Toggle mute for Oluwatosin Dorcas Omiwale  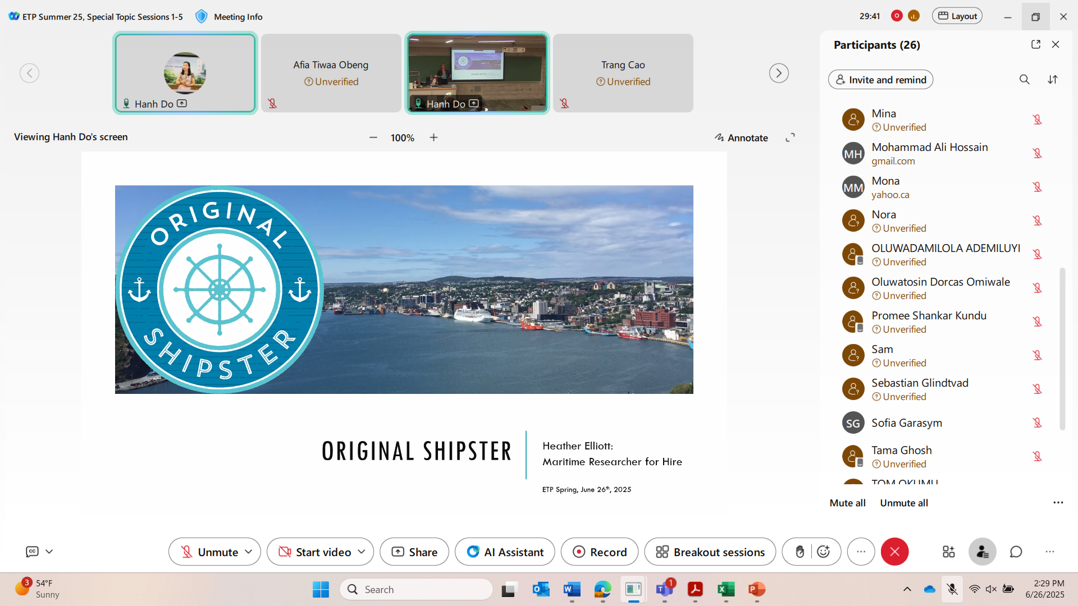[x=1037, y=288]
